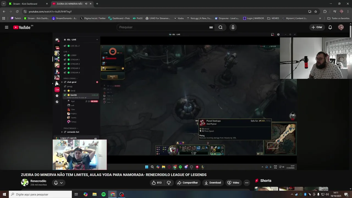This screenshot has width=352, height=198.
Task: Open Copilot icon on taskbar
Action: point(86,194)
